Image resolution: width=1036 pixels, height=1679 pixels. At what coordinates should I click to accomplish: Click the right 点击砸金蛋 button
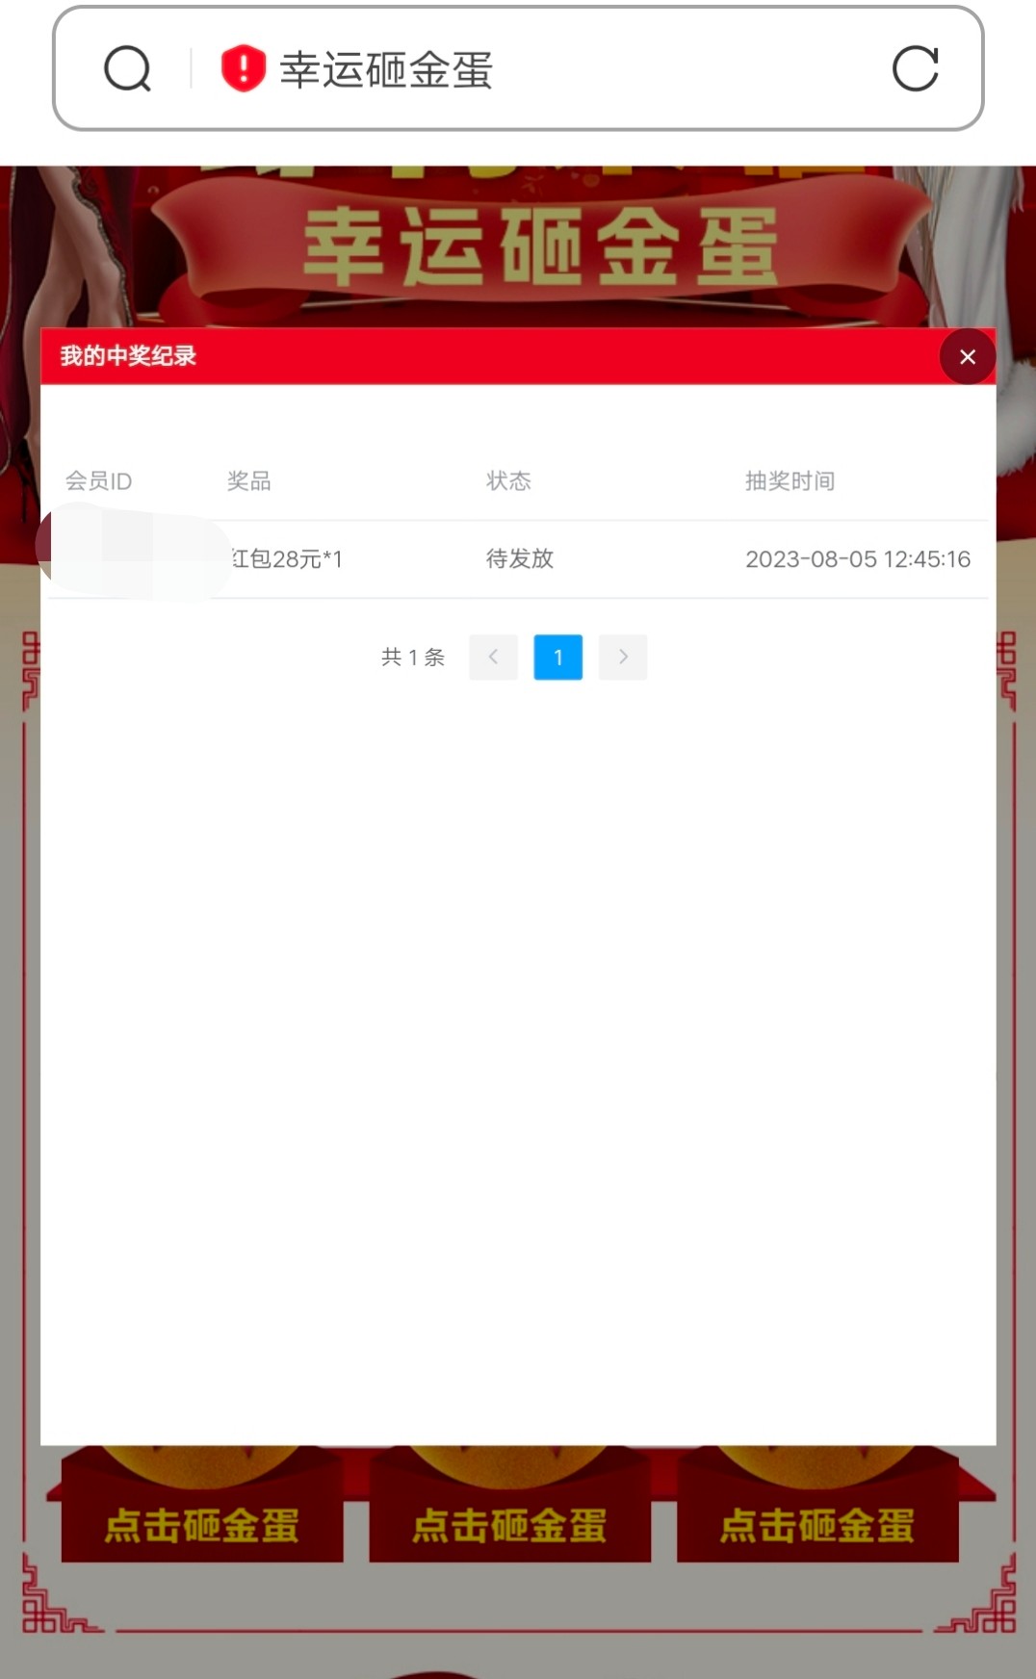click(817, 1525)
